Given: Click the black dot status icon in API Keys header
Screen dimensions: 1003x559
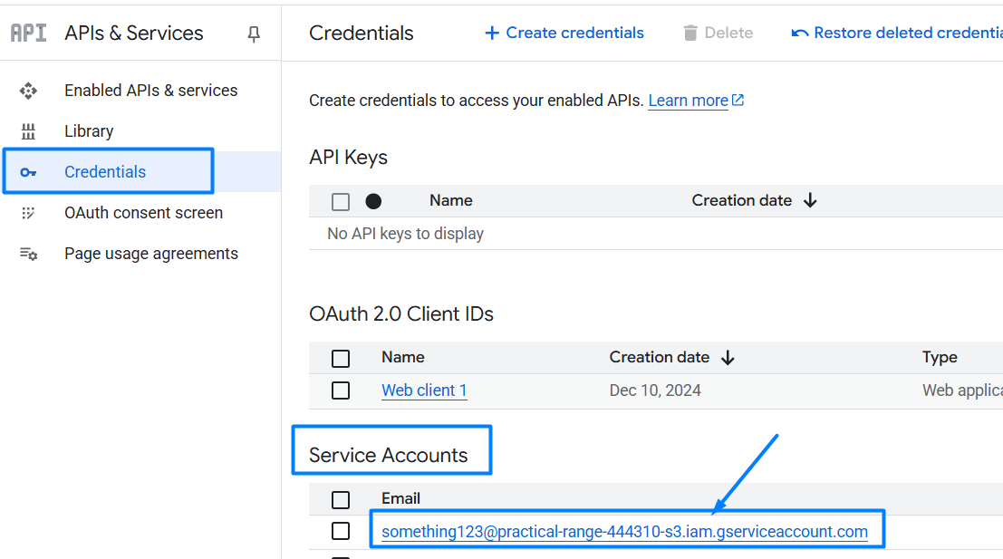Looking at the screenshot, I should (x=373, y=201).
